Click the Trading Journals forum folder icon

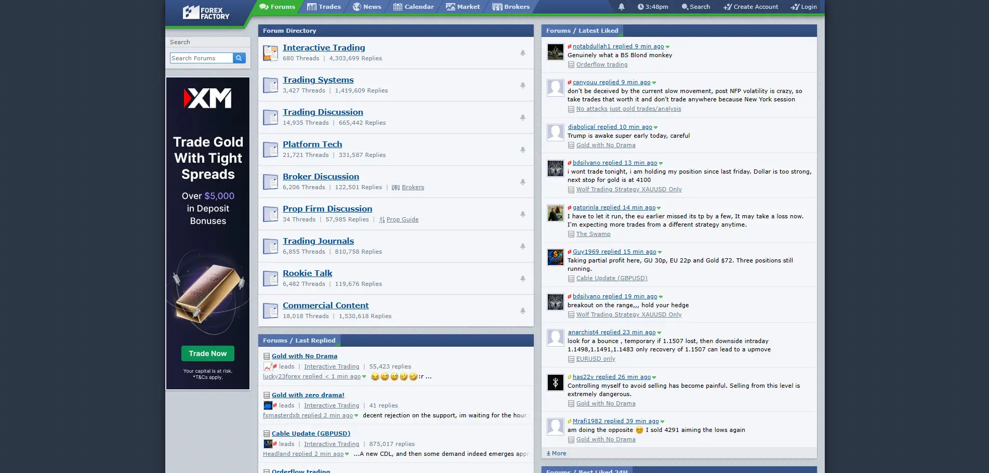(x=270, y=246)
